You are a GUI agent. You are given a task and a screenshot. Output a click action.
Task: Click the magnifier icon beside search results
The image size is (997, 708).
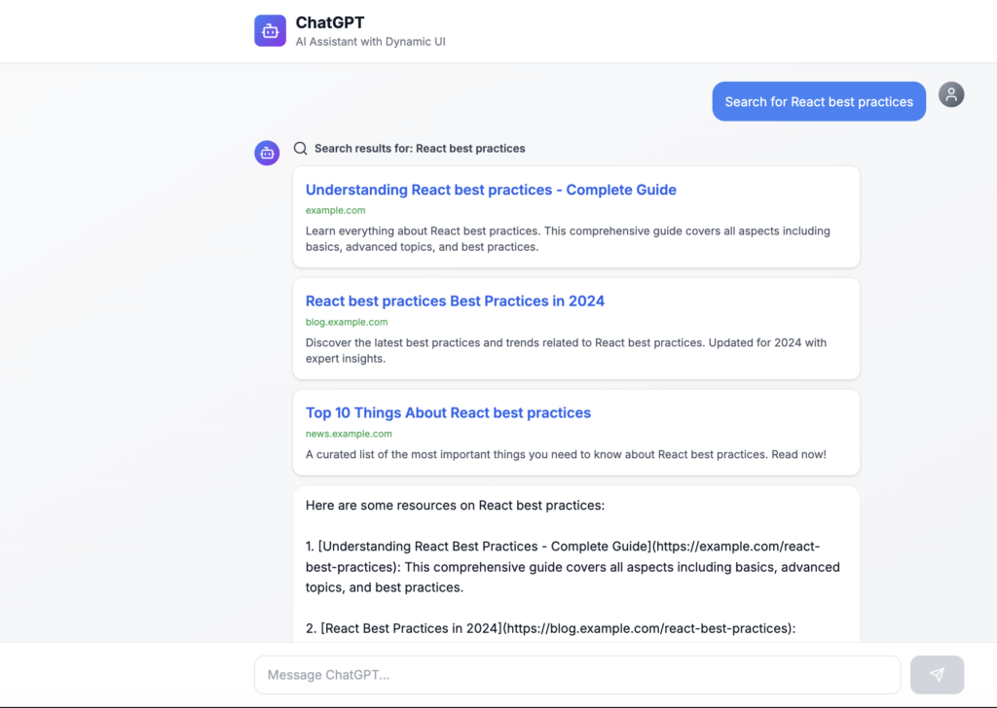pyautogui.click(x=301, y=149)
